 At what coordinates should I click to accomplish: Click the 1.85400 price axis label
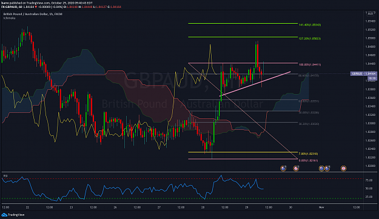click(370, 21)
